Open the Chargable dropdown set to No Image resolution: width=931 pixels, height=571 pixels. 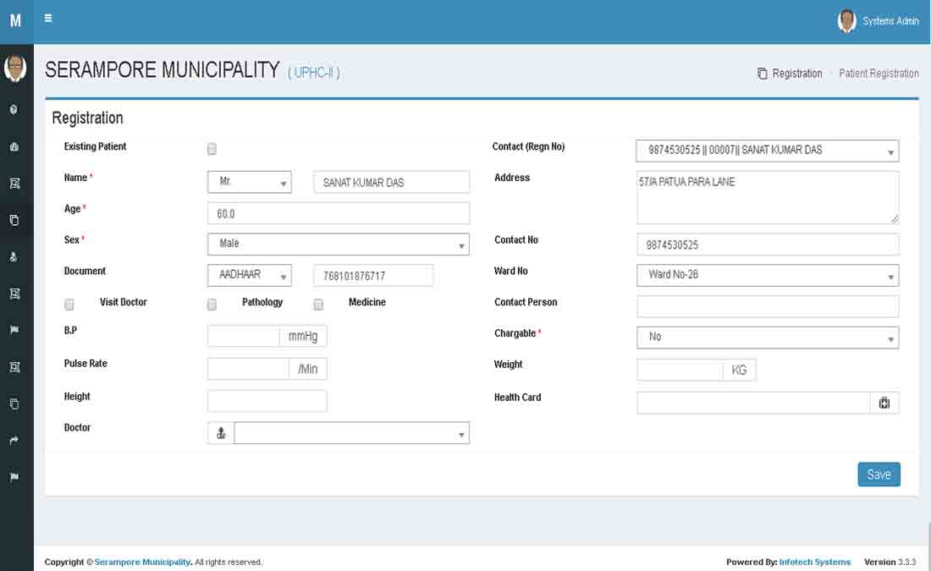[767, 338]
